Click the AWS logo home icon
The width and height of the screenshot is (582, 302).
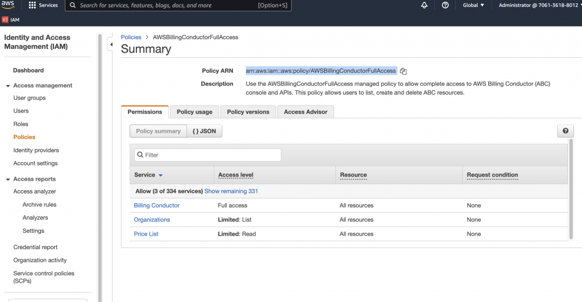[8, 5]
